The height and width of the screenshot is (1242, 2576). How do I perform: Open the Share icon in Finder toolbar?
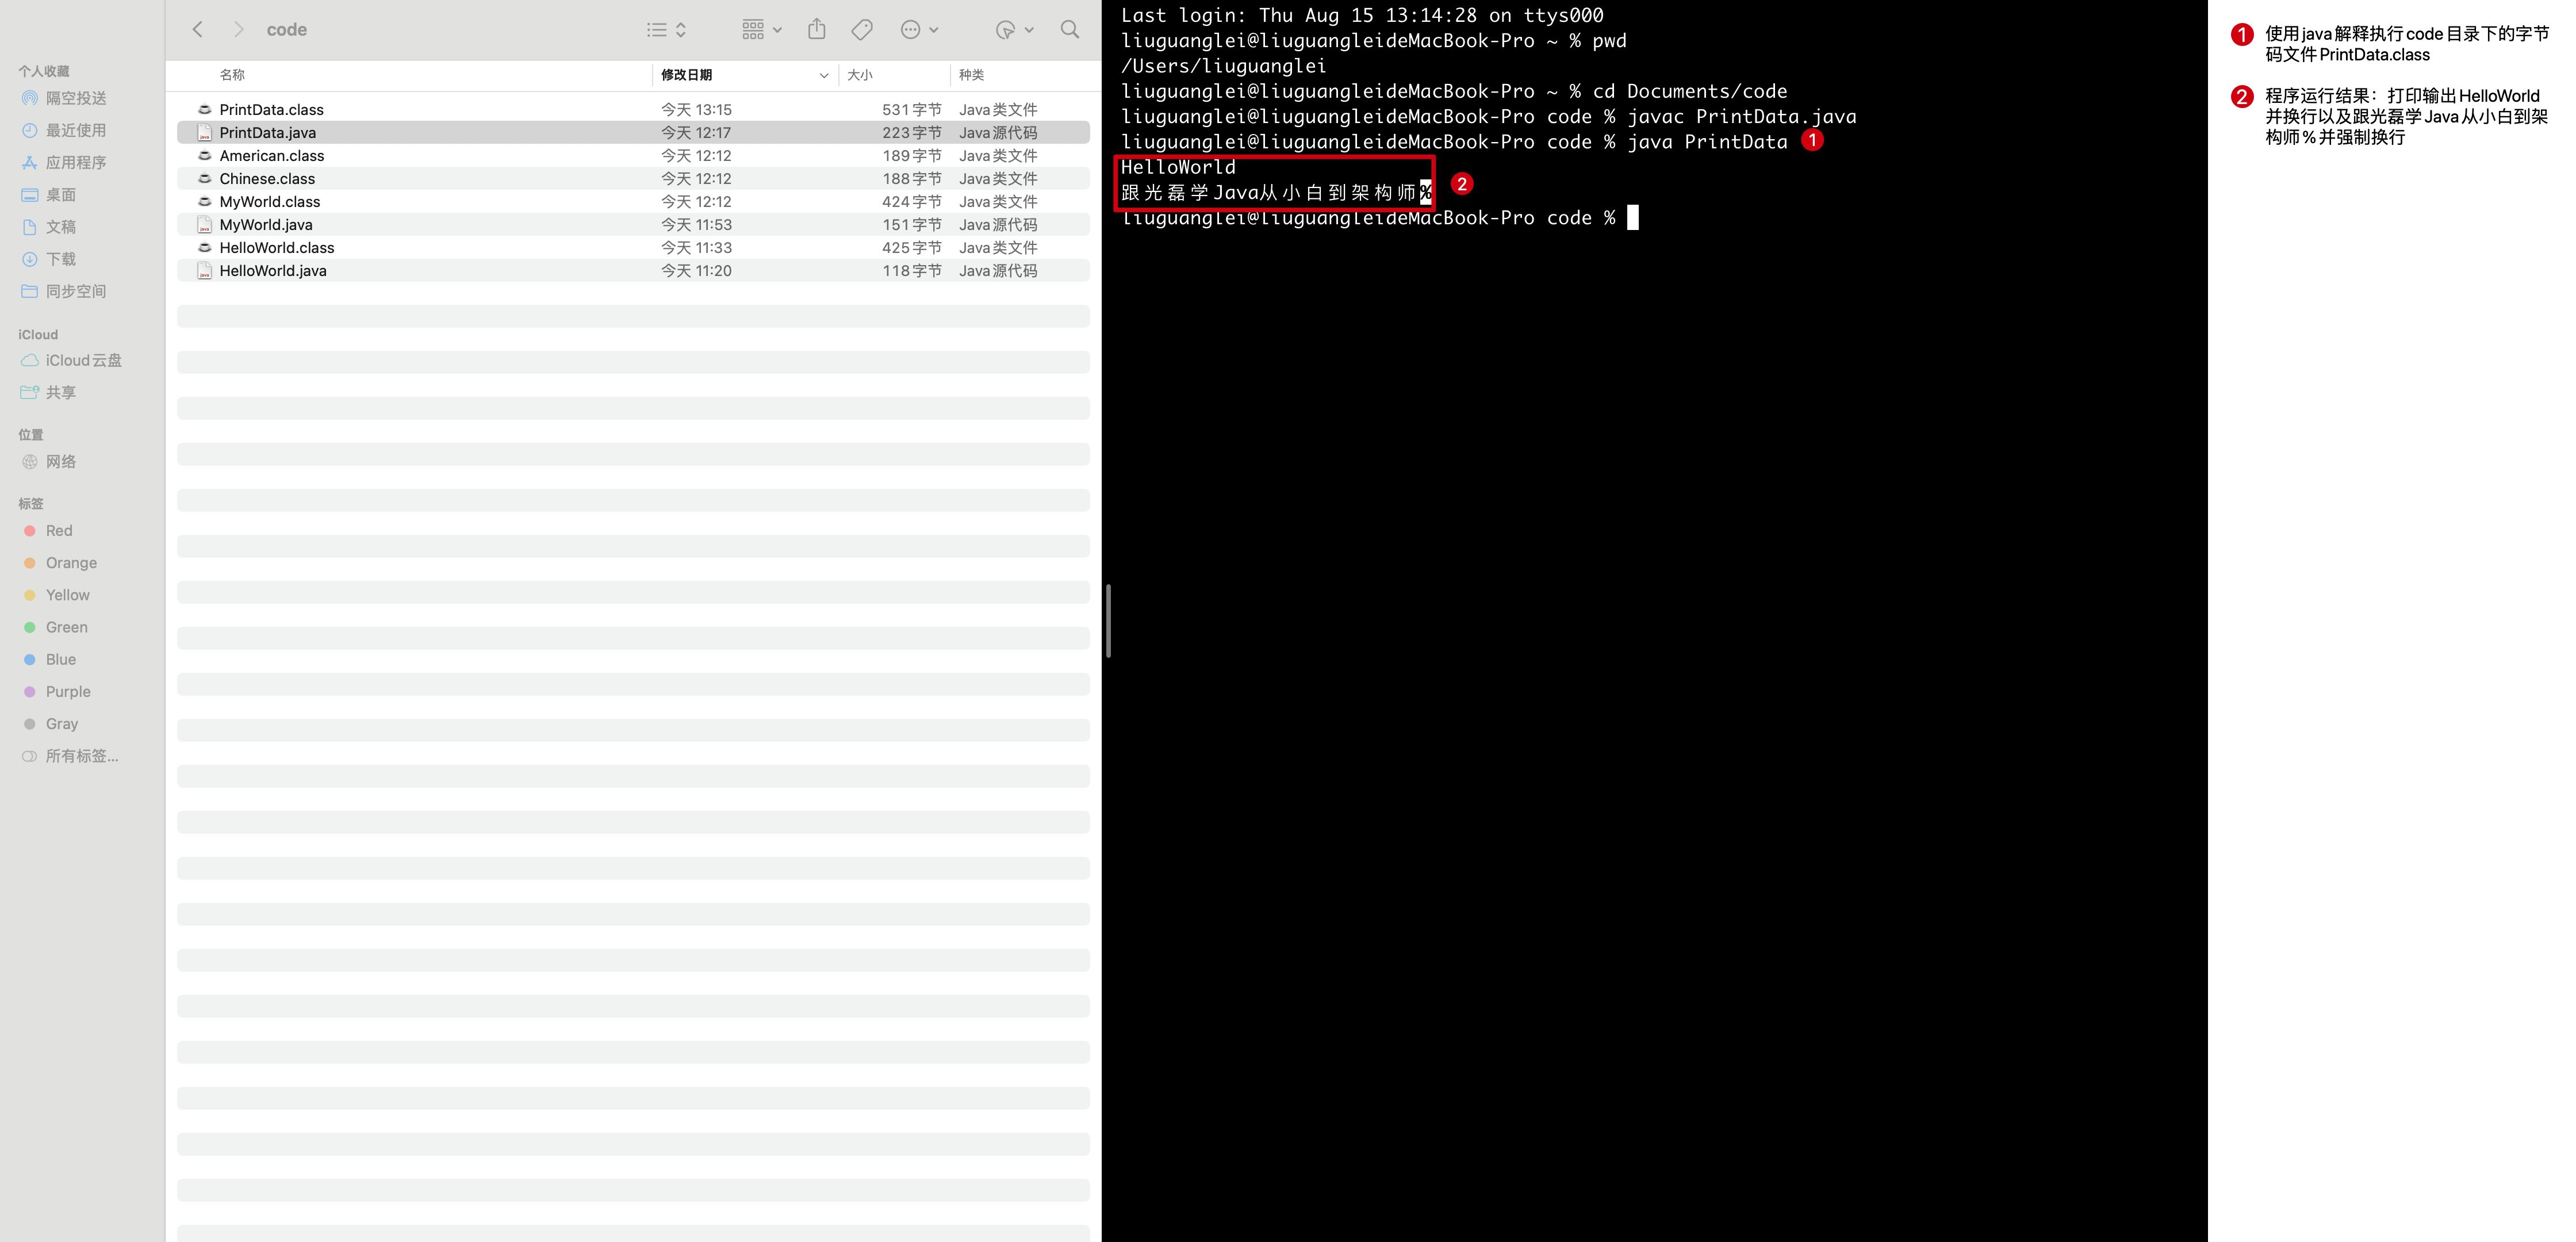coord(817,30)
